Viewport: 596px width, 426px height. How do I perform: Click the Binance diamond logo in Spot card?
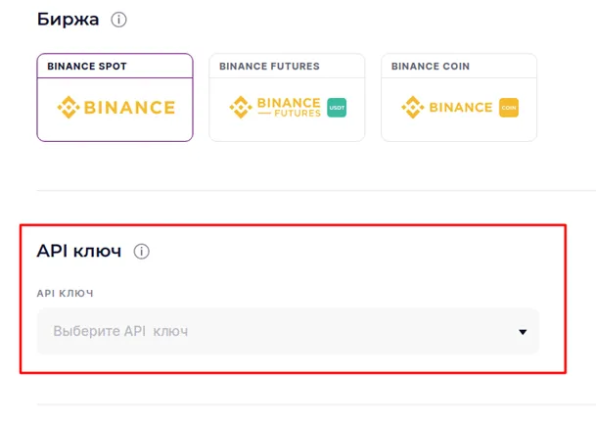point(67,108)
